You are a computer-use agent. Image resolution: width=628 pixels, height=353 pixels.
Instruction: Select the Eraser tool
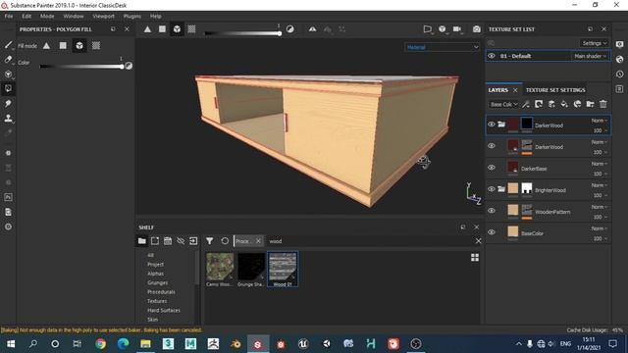tap(8, 59)
